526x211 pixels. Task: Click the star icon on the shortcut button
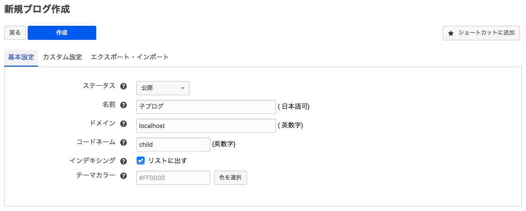451,33
